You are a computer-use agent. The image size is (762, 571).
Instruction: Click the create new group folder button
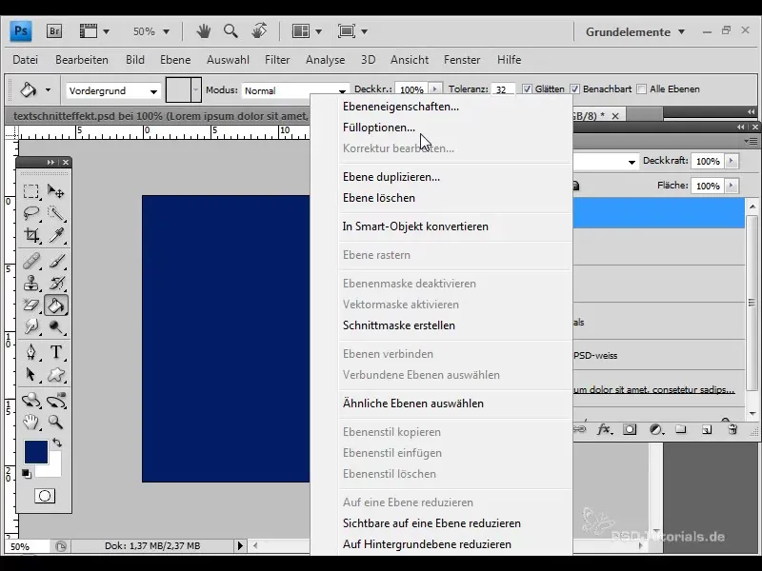click(681, 429)
